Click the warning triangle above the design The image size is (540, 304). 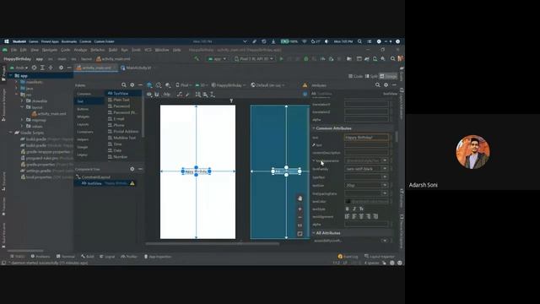click(x=305, y=85)
